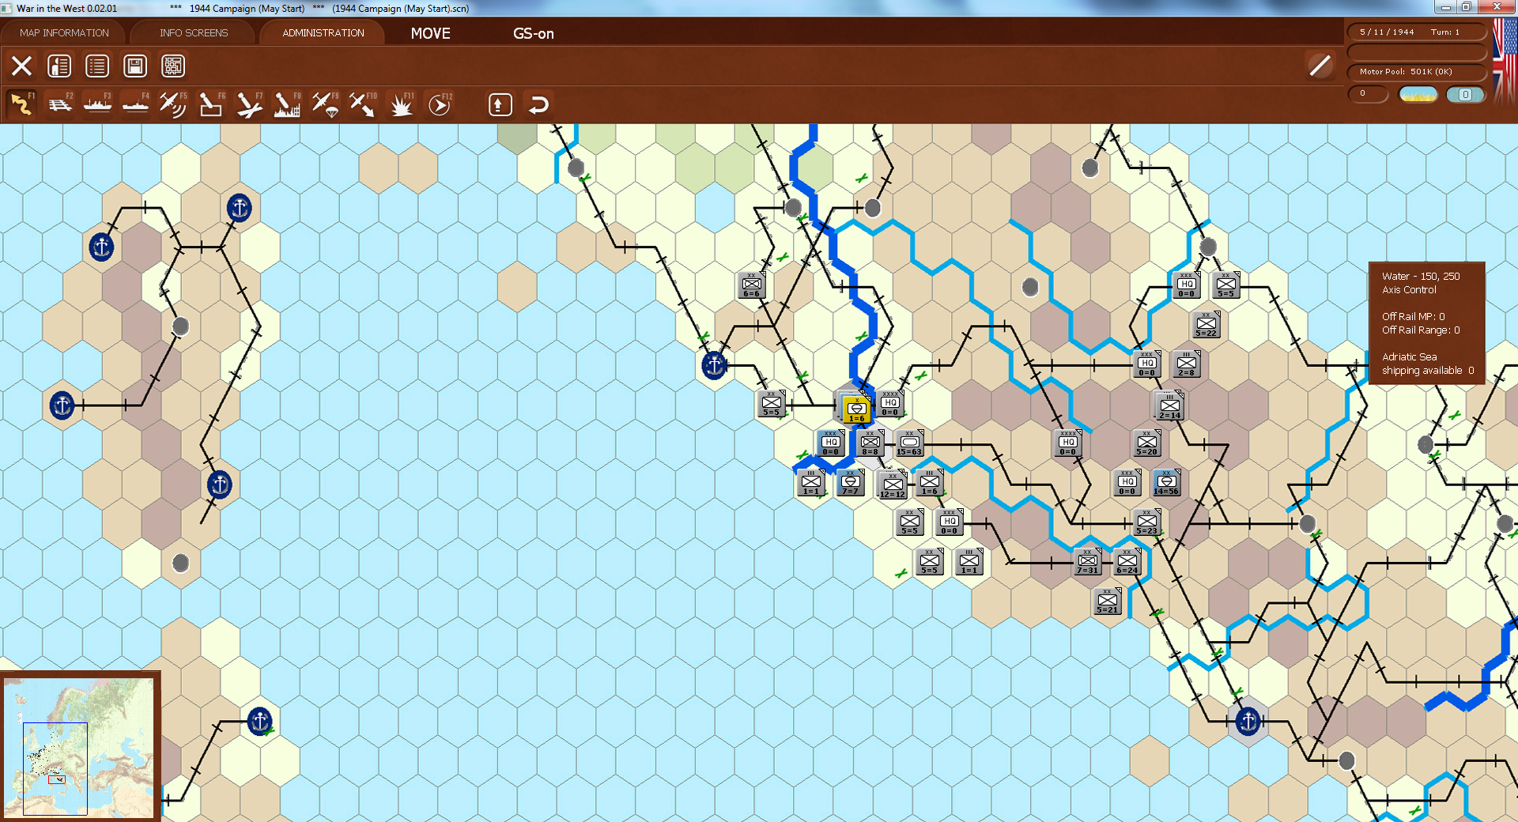Select the 6=24 infantry counter
This screenshot has height=822, width=1518.
[1127, 561]
